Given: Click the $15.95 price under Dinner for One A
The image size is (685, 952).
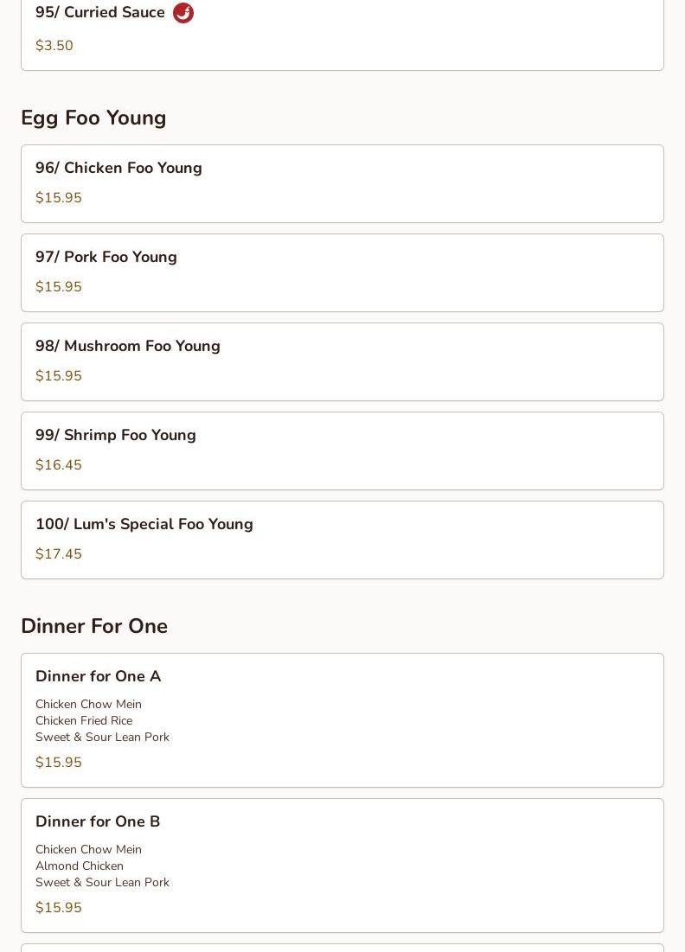Looking at the screenshot, I should [x=59, y=763].
